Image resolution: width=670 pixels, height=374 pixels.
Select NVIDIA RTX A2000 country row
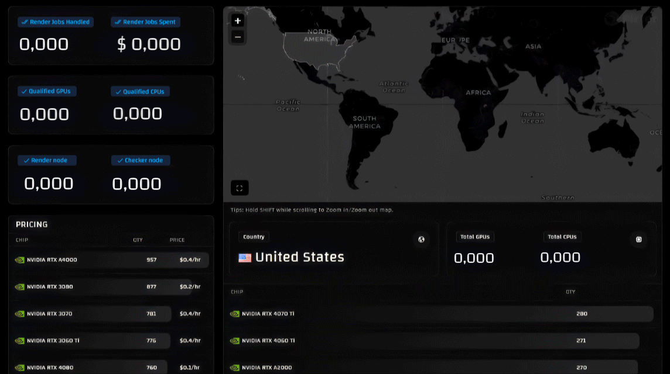pos(442,367)
